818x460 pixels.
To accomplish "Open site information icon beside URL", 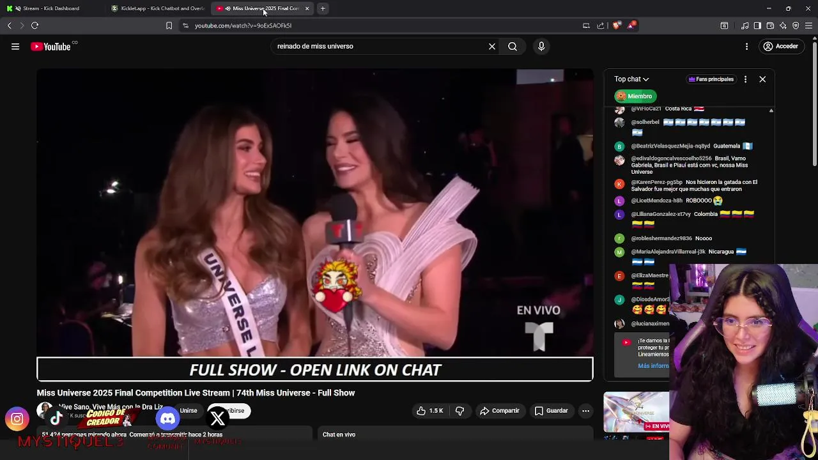I will click(185, 26).
